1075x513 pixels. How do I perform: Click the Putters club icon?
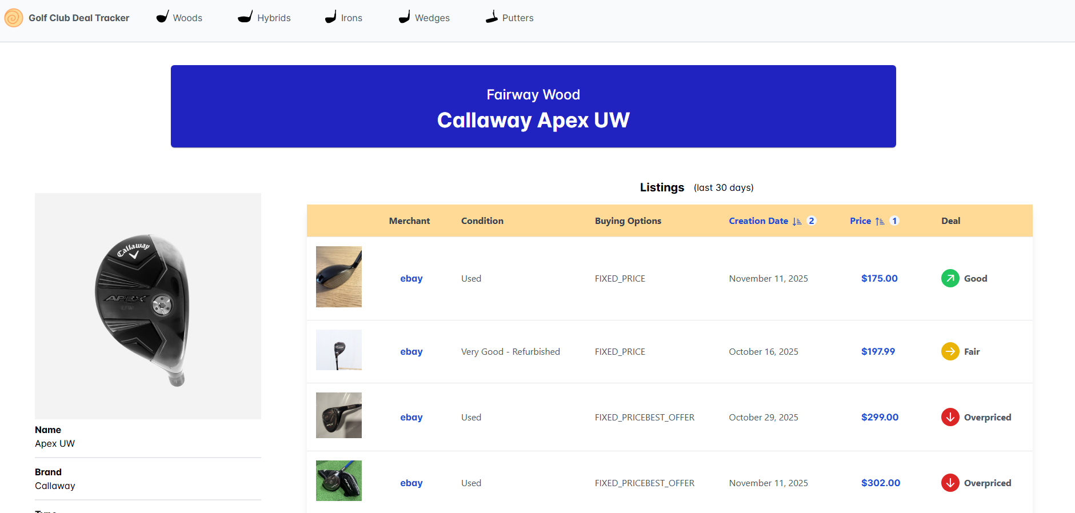491,17
